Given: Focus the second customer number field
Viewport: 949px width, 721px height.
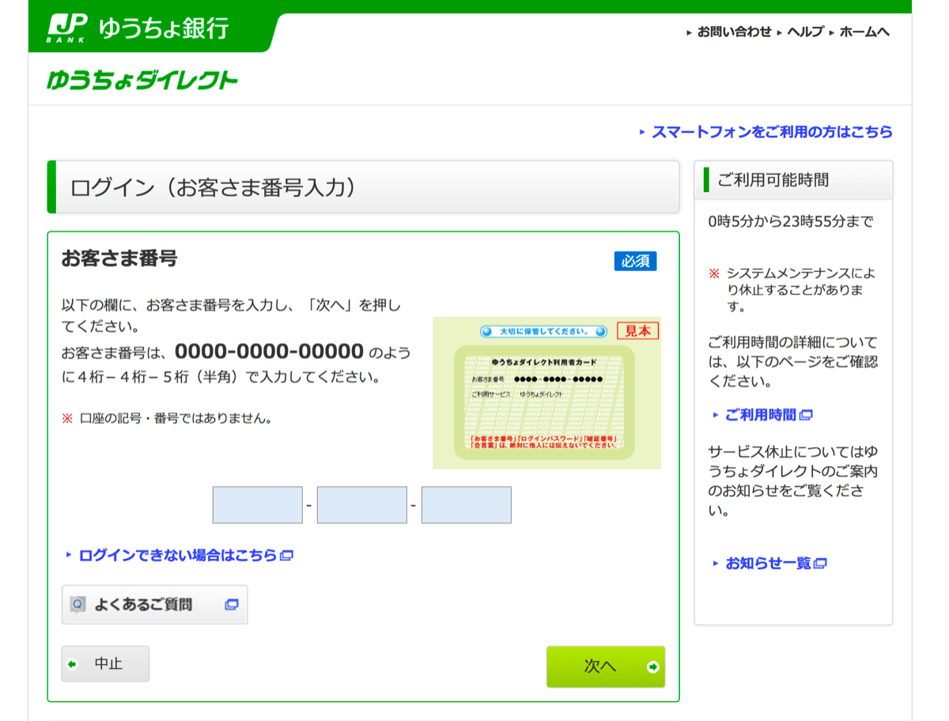Looking at the screenshot, I should 362,505.
